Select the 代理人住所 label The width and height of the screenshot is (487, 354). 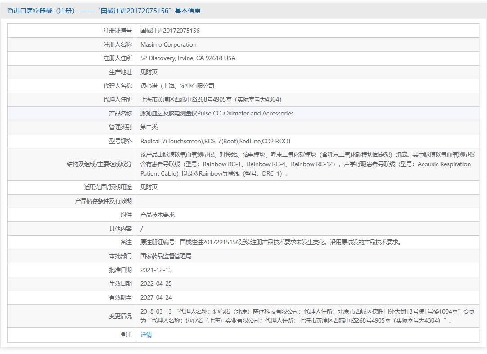tap(117, 99)
